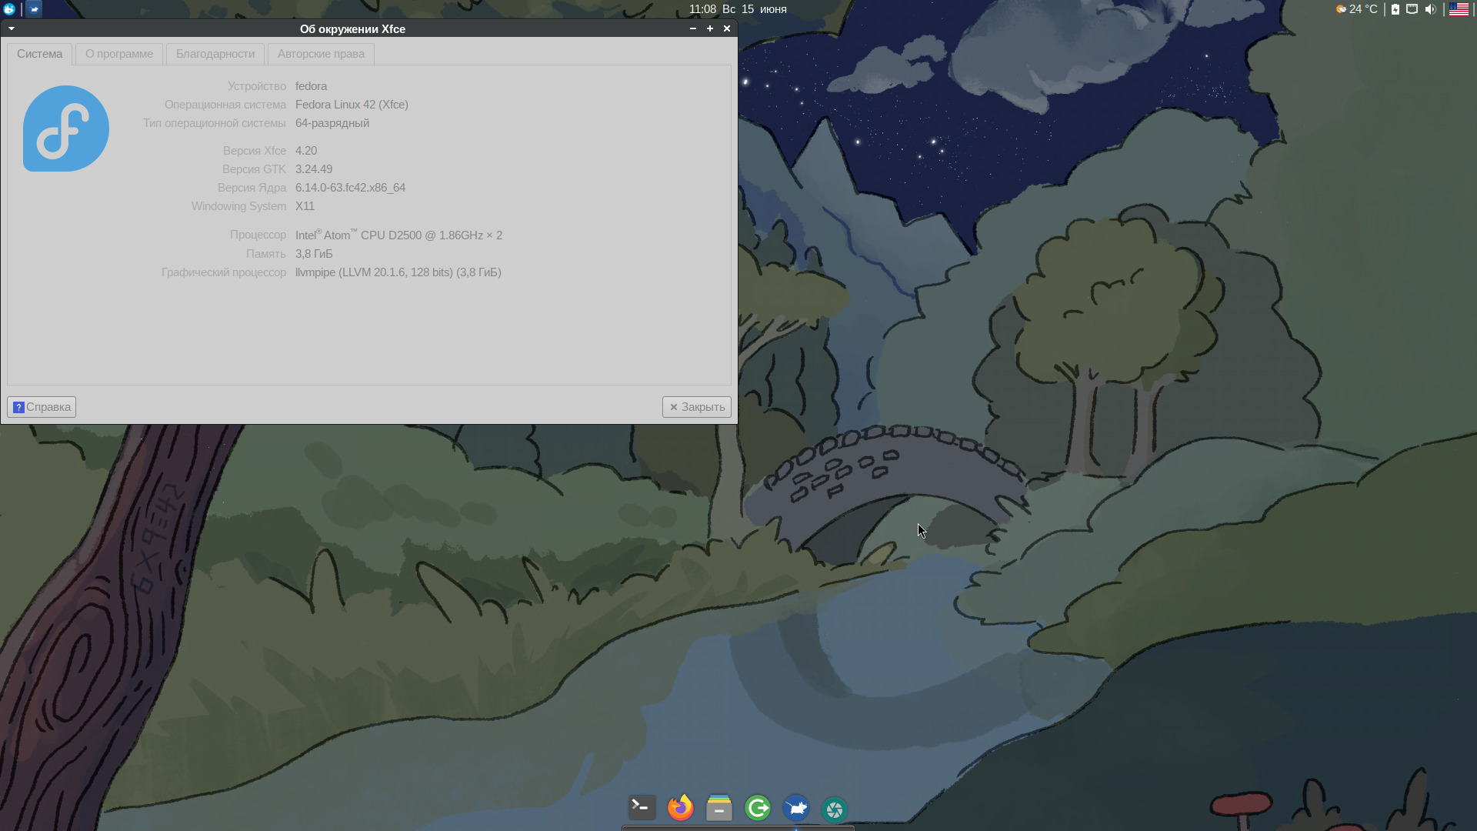Open the Авторские права tab

321,54
